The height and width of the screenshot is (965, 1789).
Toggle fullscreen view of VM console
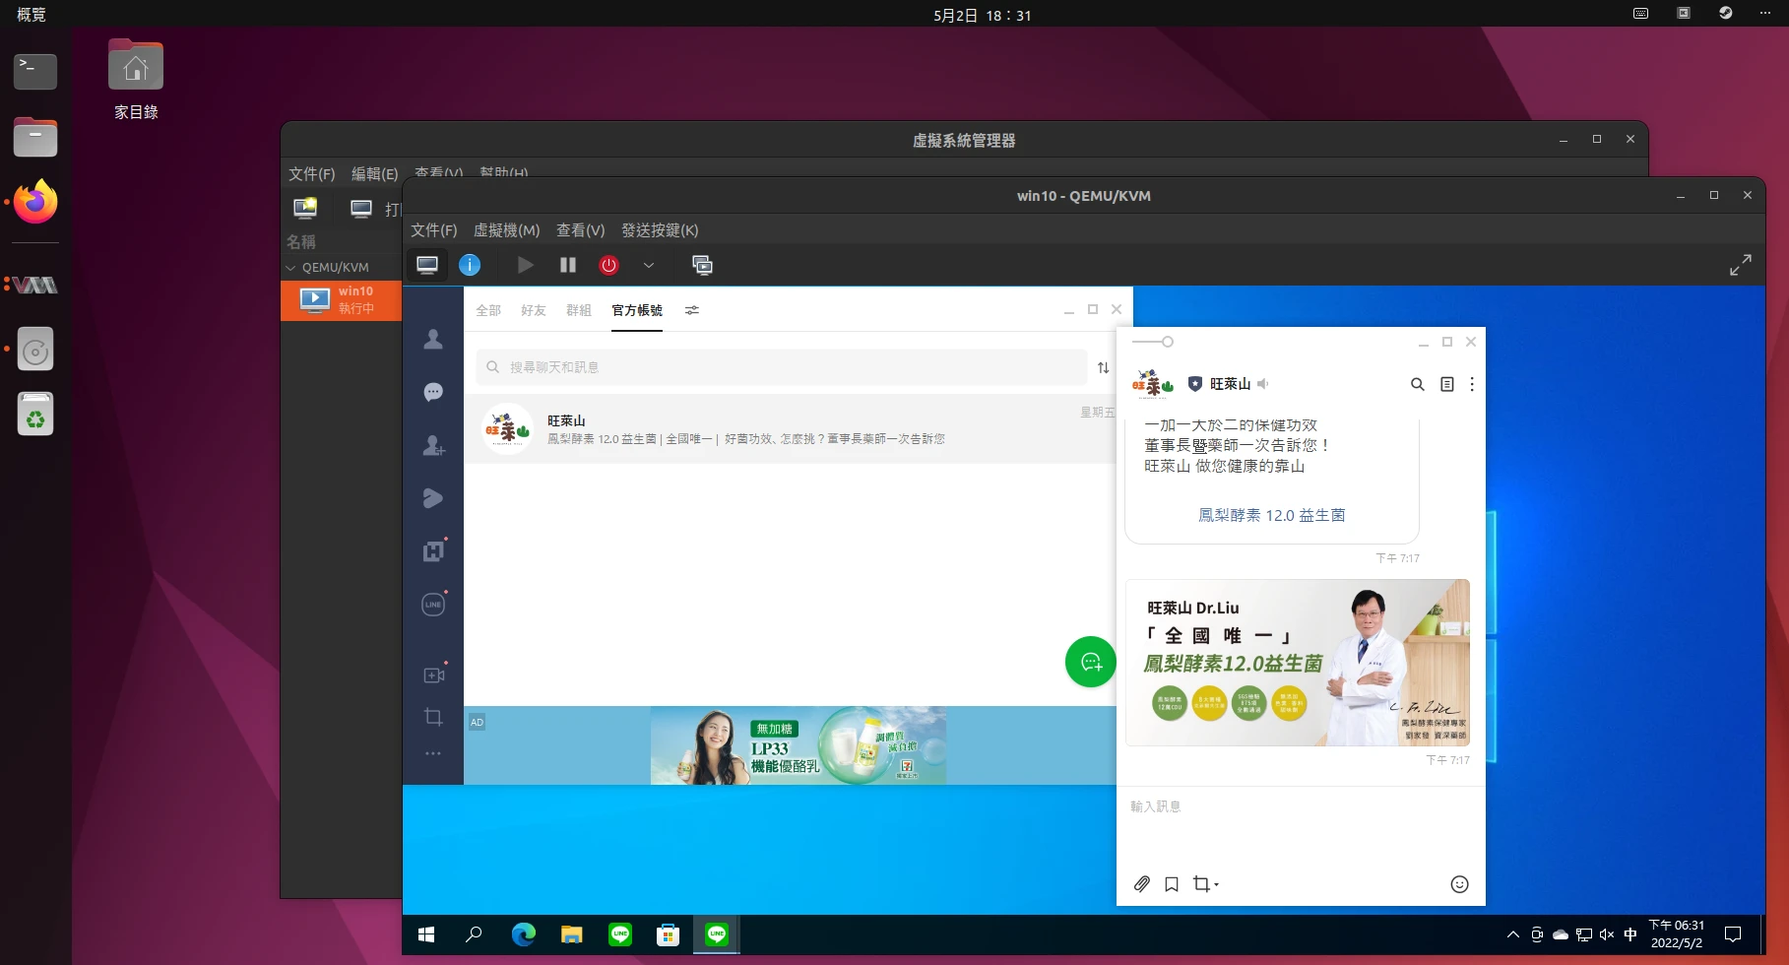[x=1740, y=265]
